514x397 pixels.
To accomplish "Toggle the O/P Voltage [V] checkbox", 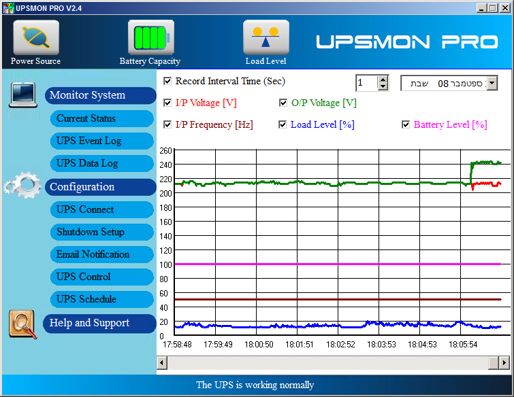I will point(283,103).
